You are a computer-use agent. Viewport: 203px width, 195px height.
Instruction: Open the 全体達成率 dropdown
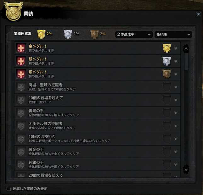point(134,34)
